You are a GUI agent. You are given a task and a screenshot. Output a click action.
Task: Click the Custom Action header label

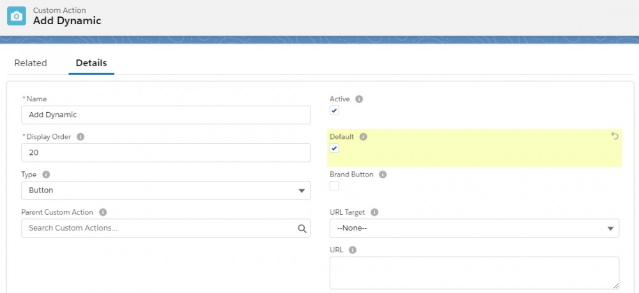click(x=59, y=10)
